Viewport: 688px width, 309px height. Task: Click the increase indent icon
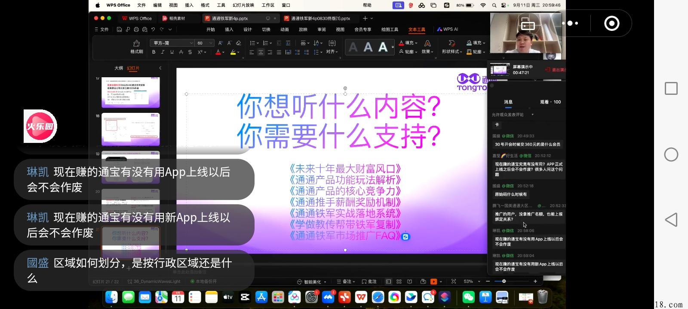pyautogui.click(x=288, y=43)
